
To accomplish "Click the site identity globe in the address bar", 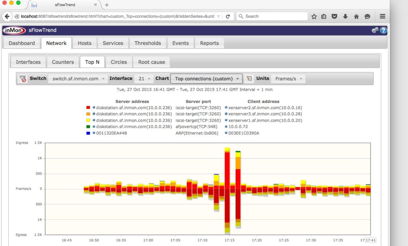I will pos(17,16).
